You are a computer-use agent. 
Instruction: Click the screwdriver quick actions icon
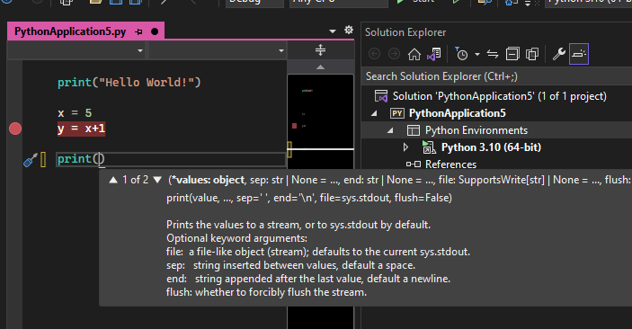[x=31, y=160]
